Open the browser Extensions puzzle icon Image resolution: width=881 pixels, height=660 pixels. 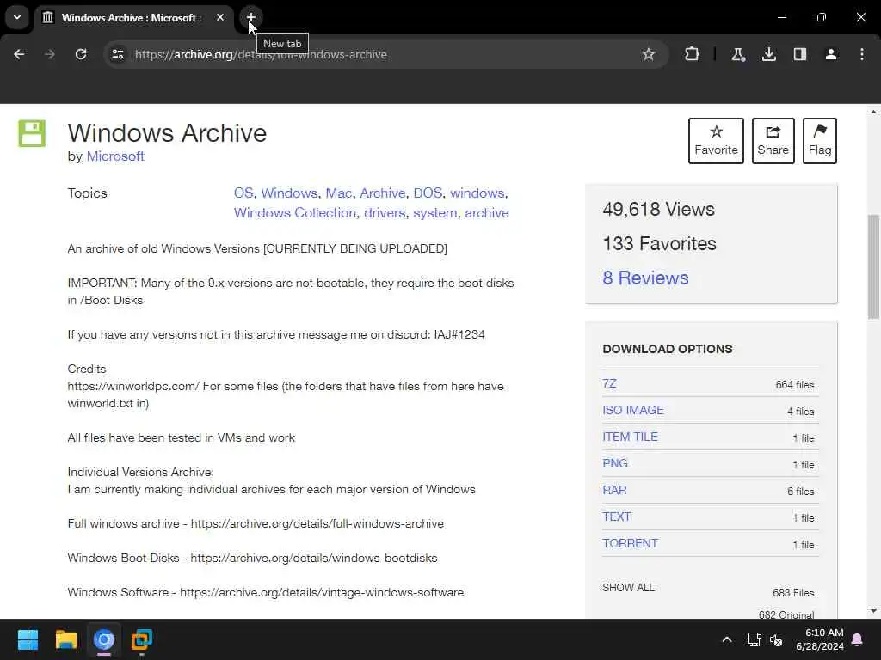tap(693, 54)
